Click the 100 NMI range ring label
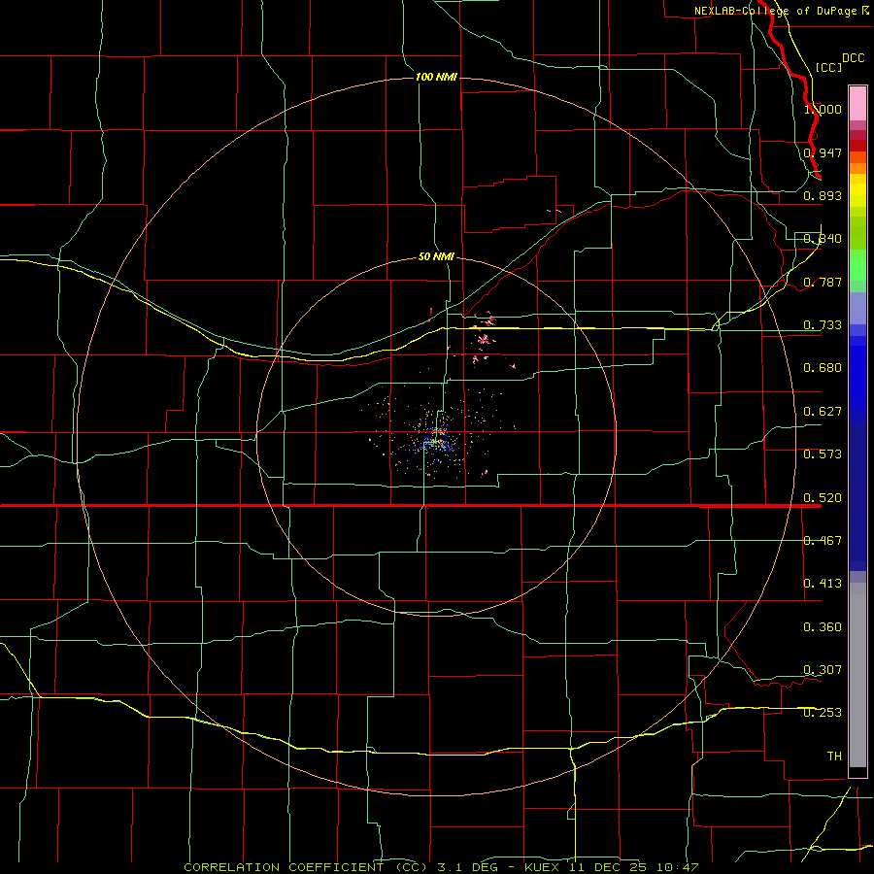The image size is (874, 874). click(436, 77)
